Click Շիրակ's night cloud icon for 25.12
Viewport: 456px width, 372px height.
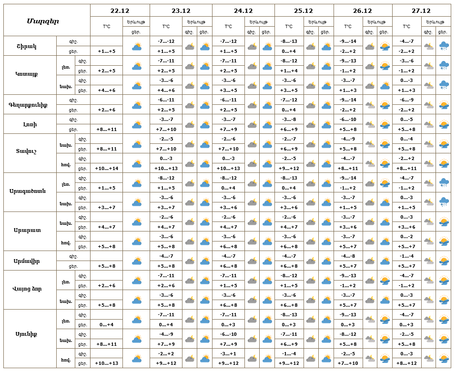click(311, 46)
